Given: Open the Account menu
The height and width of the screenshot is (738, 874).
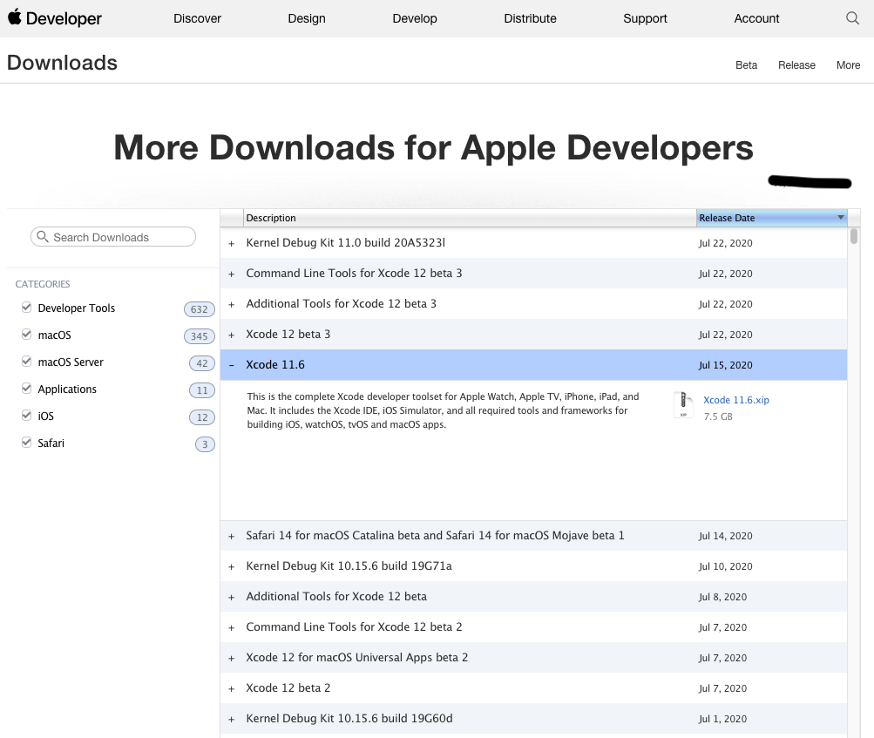Looking at the screenshot, I should pyautogui.click(x=756, y=18).
